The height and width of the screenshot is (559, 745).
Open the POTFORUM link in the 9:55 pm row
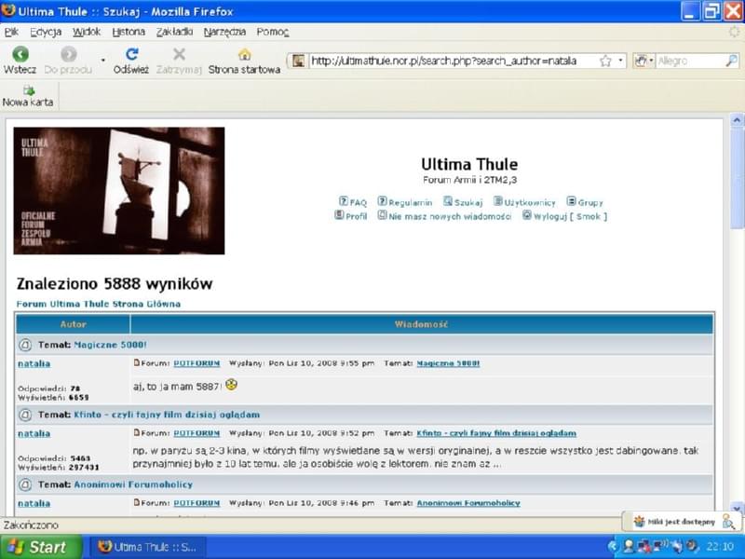[x=196, y=363]
